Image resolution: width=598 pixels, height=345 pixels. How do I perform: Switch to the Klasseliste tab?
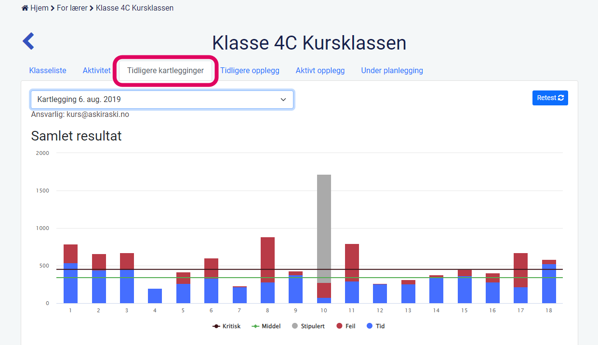48,70
